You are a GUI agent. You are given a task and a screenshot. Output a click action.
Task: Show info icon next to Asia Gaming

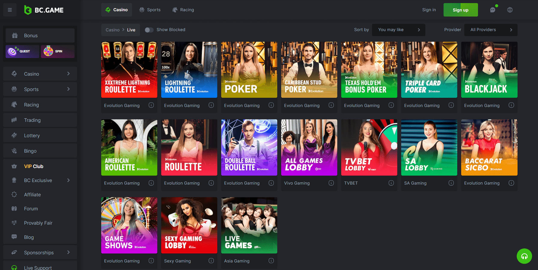[x=271, y=261]
